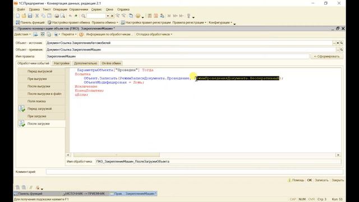Open the Файл menu
The image size is (359, 202).
[21, 10]
